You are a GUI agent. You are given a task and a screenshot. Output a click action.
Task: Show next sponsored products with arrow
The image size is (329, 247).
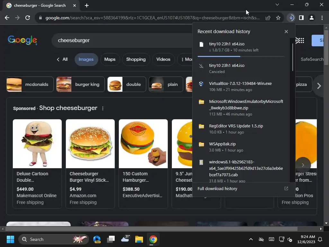point(303,165)
